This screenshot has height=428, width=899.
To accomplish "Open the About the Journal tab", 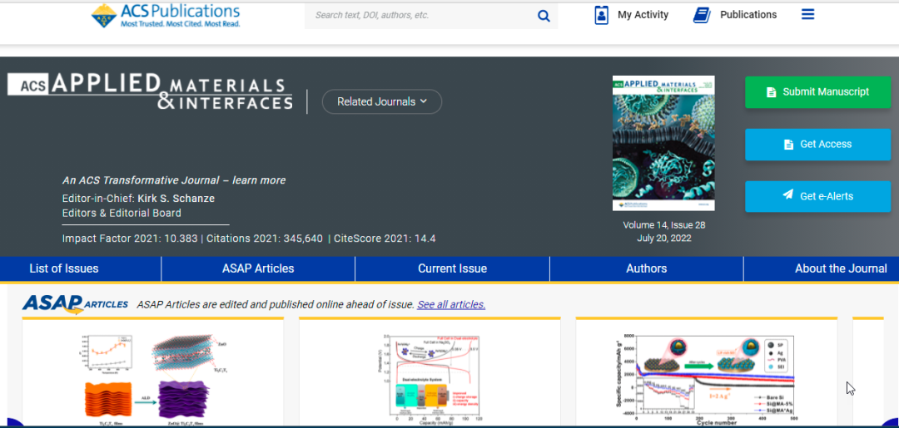I will [841, 268].
